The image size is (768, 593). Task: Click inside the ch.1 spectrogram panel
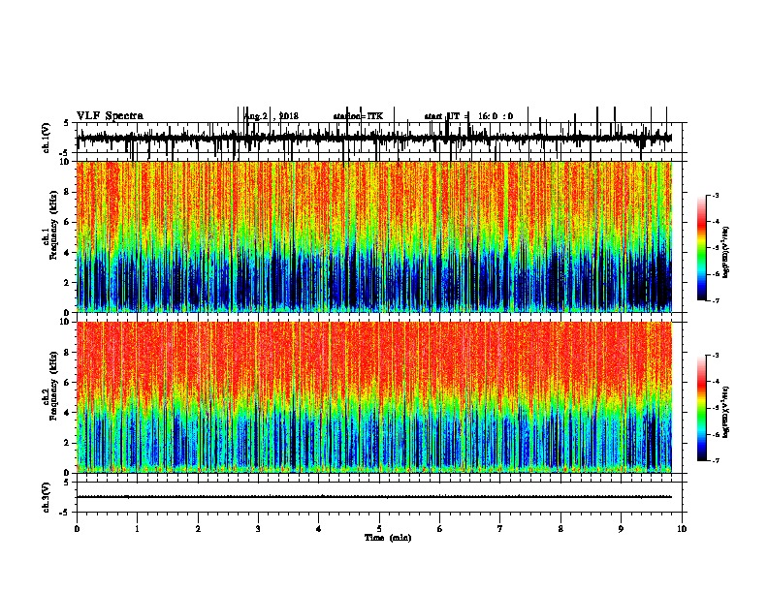coord(374,236)
